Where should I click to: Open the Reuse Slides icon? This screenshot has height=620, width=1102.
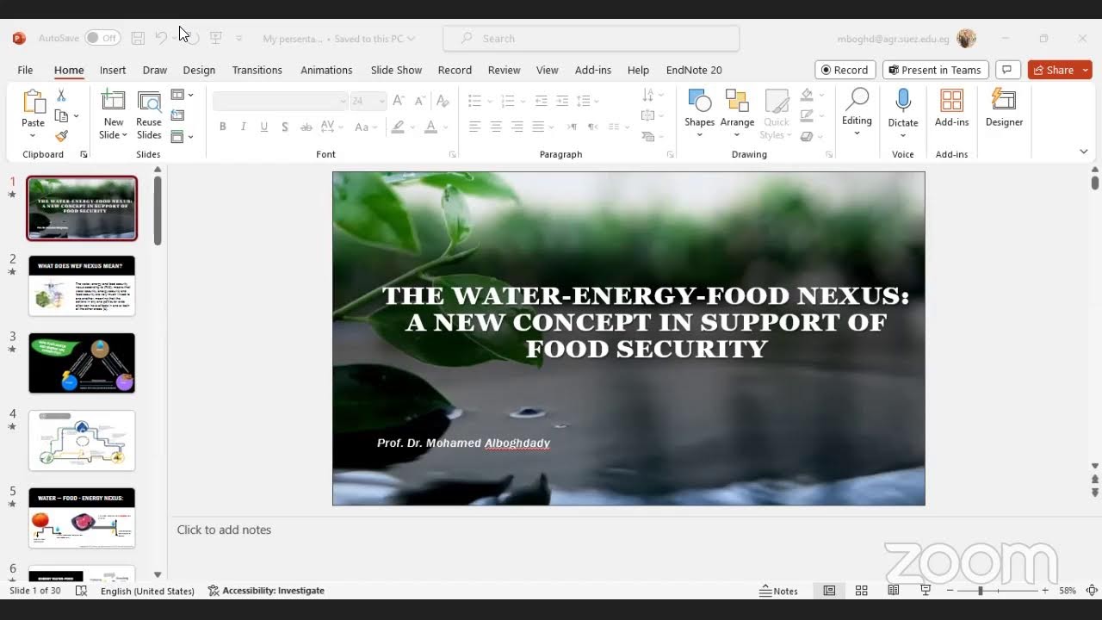click(x=149, y=102)
